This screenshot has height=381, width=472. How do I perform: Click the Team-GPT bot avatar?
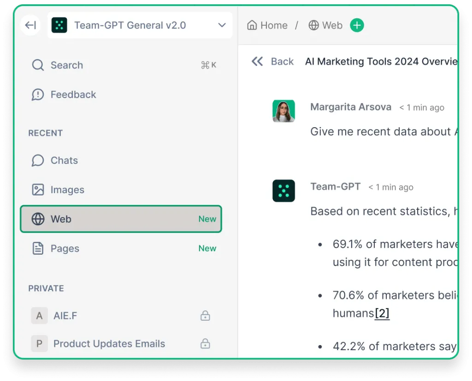(283, 191)
